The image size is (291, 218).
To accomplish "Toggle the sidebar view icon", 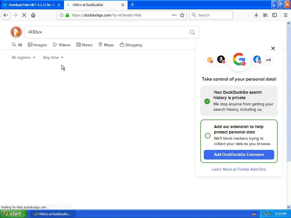I will [275, 15].
